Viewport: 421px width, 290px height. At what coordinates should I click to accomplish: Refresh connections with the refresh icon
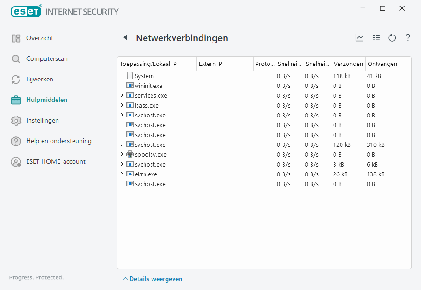click(x=392, y=38)
